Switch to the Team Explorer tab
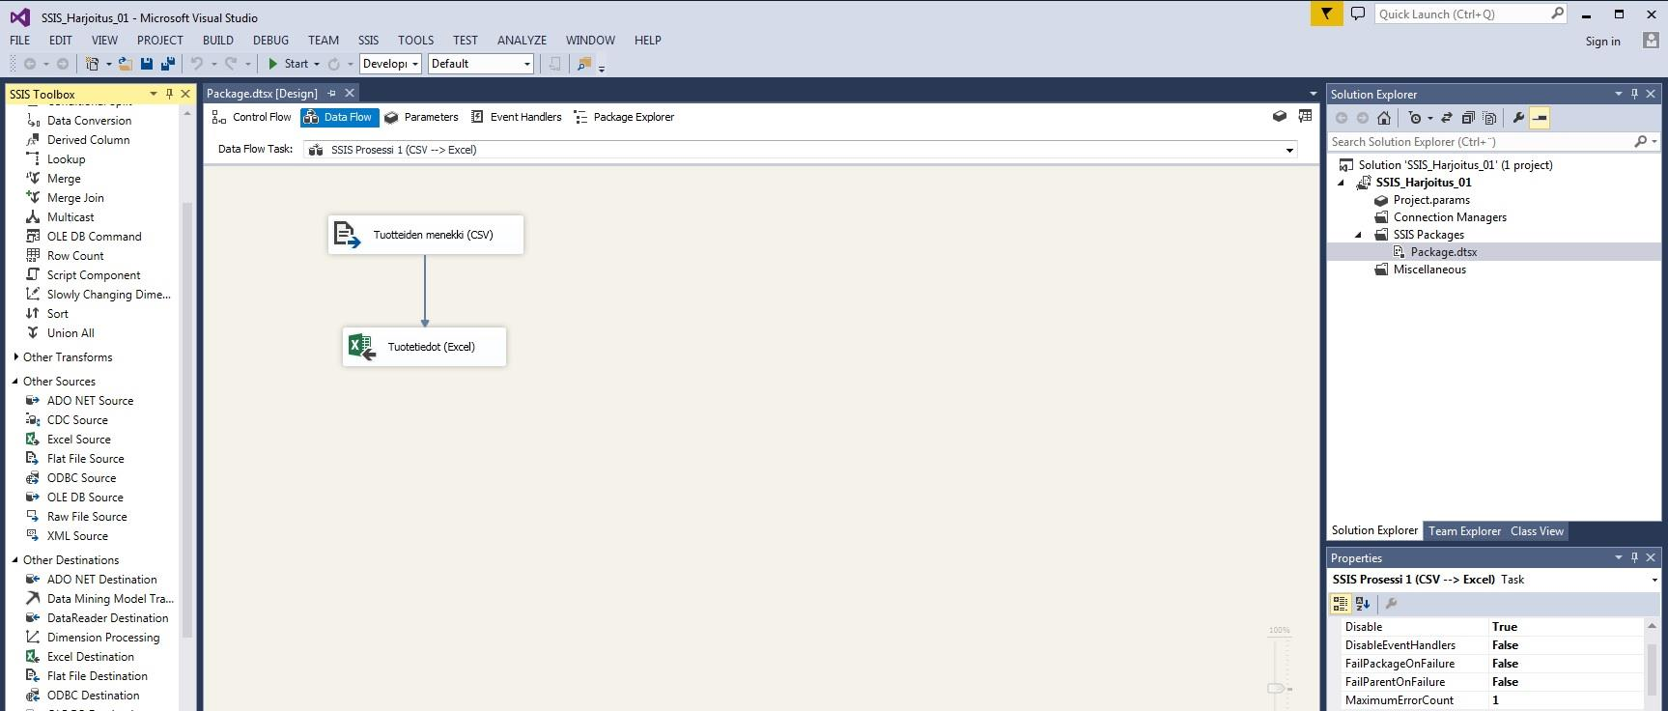 1464,531
